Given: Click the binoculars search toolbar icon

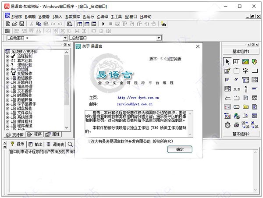Looking at the screenshot, I should [x=163, y=24].
